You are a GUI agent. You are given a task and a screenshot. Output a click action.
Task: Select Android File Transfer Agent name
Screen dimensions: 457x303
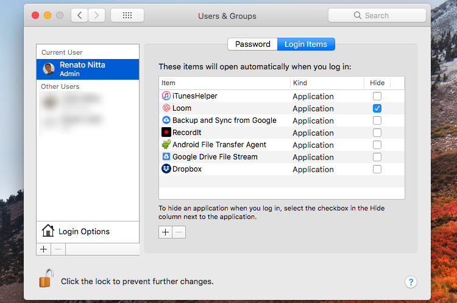click(x=219, y=145)
